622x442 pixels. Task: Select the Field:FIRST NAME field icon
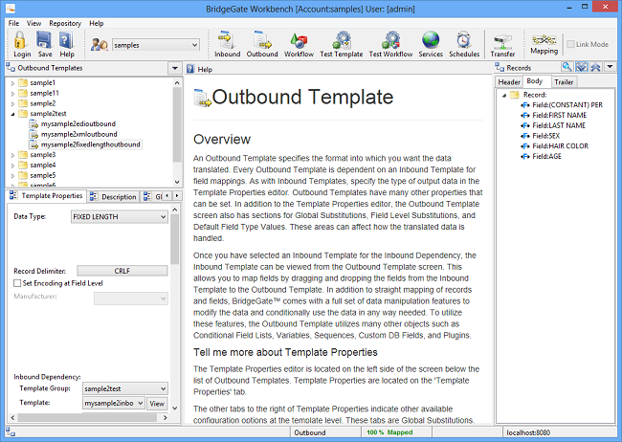pyautogui.click(x=525, y=116)
